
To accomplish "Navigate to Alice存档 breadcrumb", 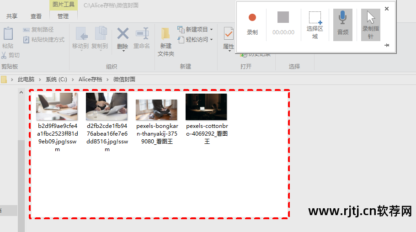I will (x=90, y=79).
